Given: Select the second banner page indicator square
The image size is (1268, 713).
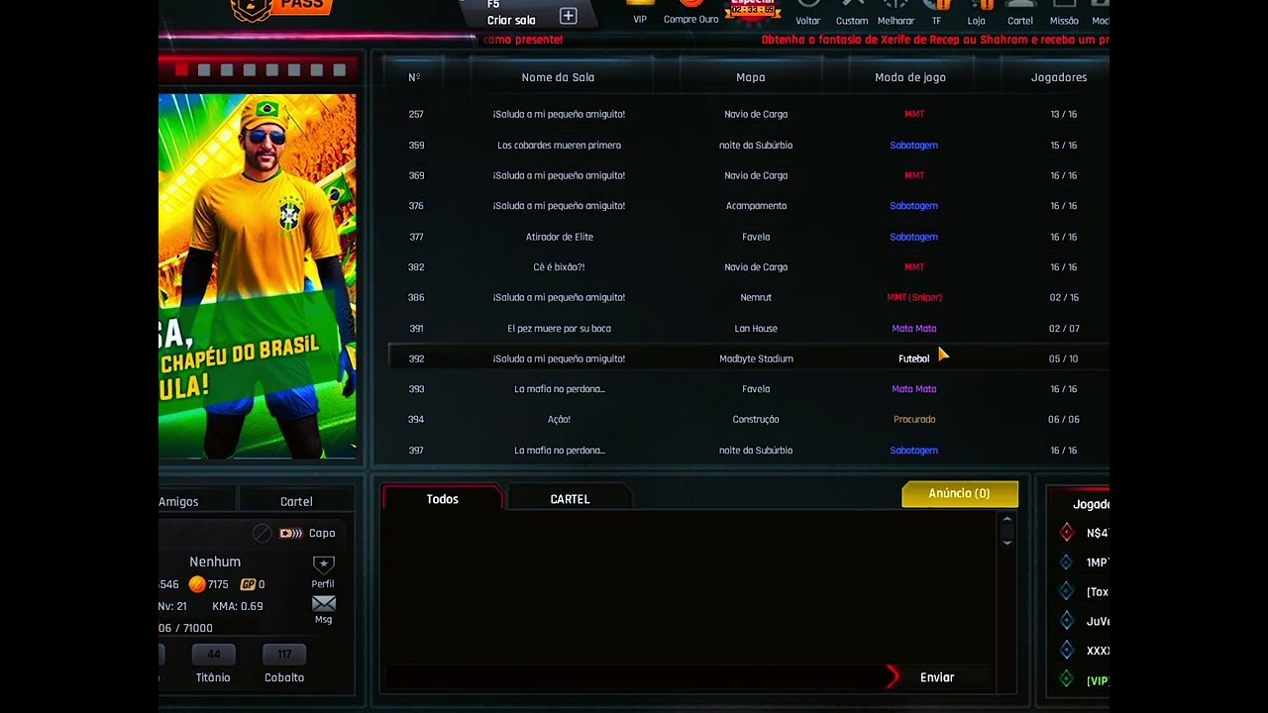Looking at the screenshot, I should [204, 69].
